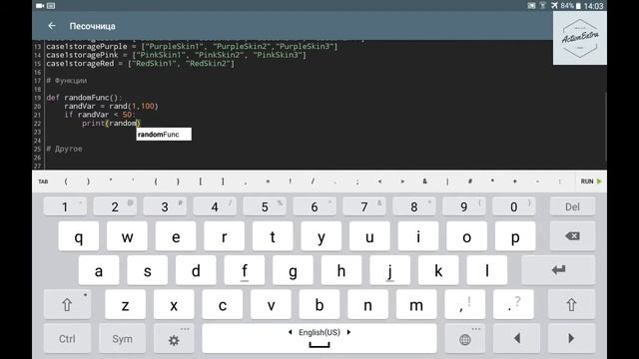Tap the globe language key
639x359 pixels.
(464, 339)
